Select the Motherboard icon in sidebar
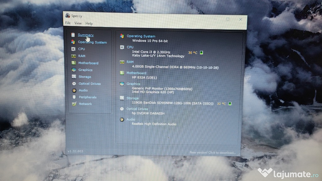Image resolution: width=322 pixels, height=181 pixels. 73,63
